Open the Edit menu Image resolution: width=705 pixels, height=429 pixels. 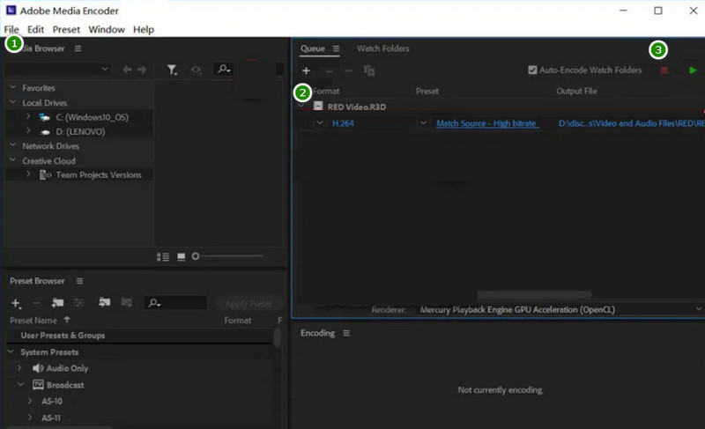pos(35,30)
